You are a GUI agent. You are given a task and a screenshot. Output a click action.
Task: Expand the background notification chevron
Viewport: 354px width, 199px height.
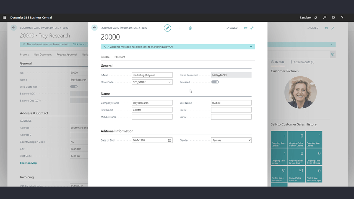(332, 44)
